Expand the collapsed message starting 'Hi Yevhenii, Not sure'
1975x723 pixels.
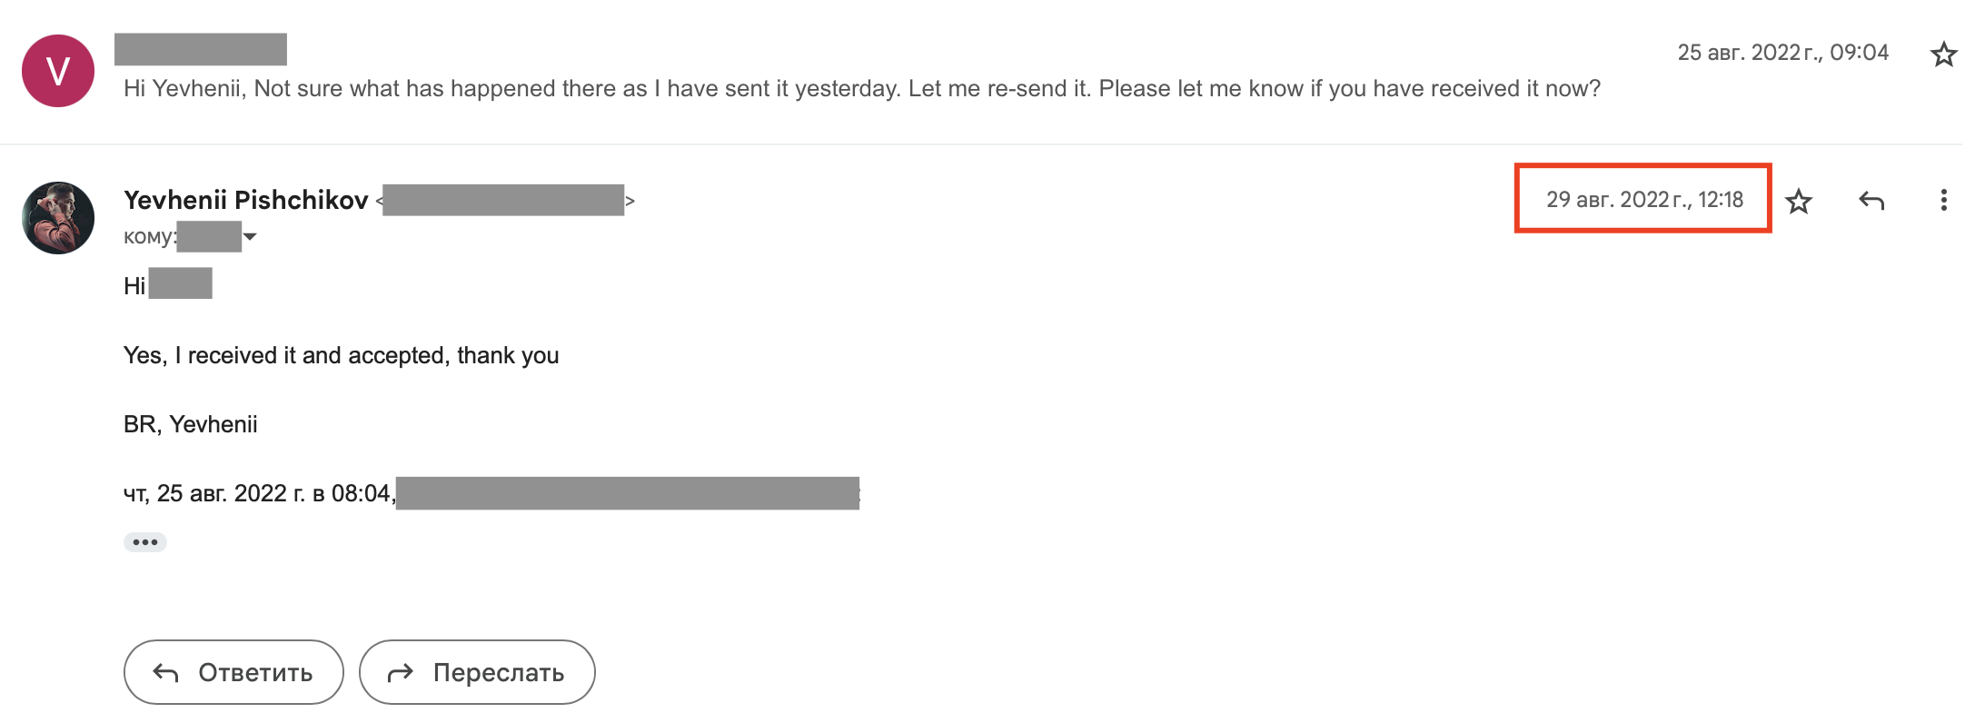point(861,89)
